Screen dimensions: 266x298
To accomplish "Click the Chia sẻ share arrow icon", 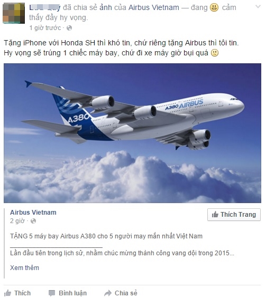I will 108,293.
